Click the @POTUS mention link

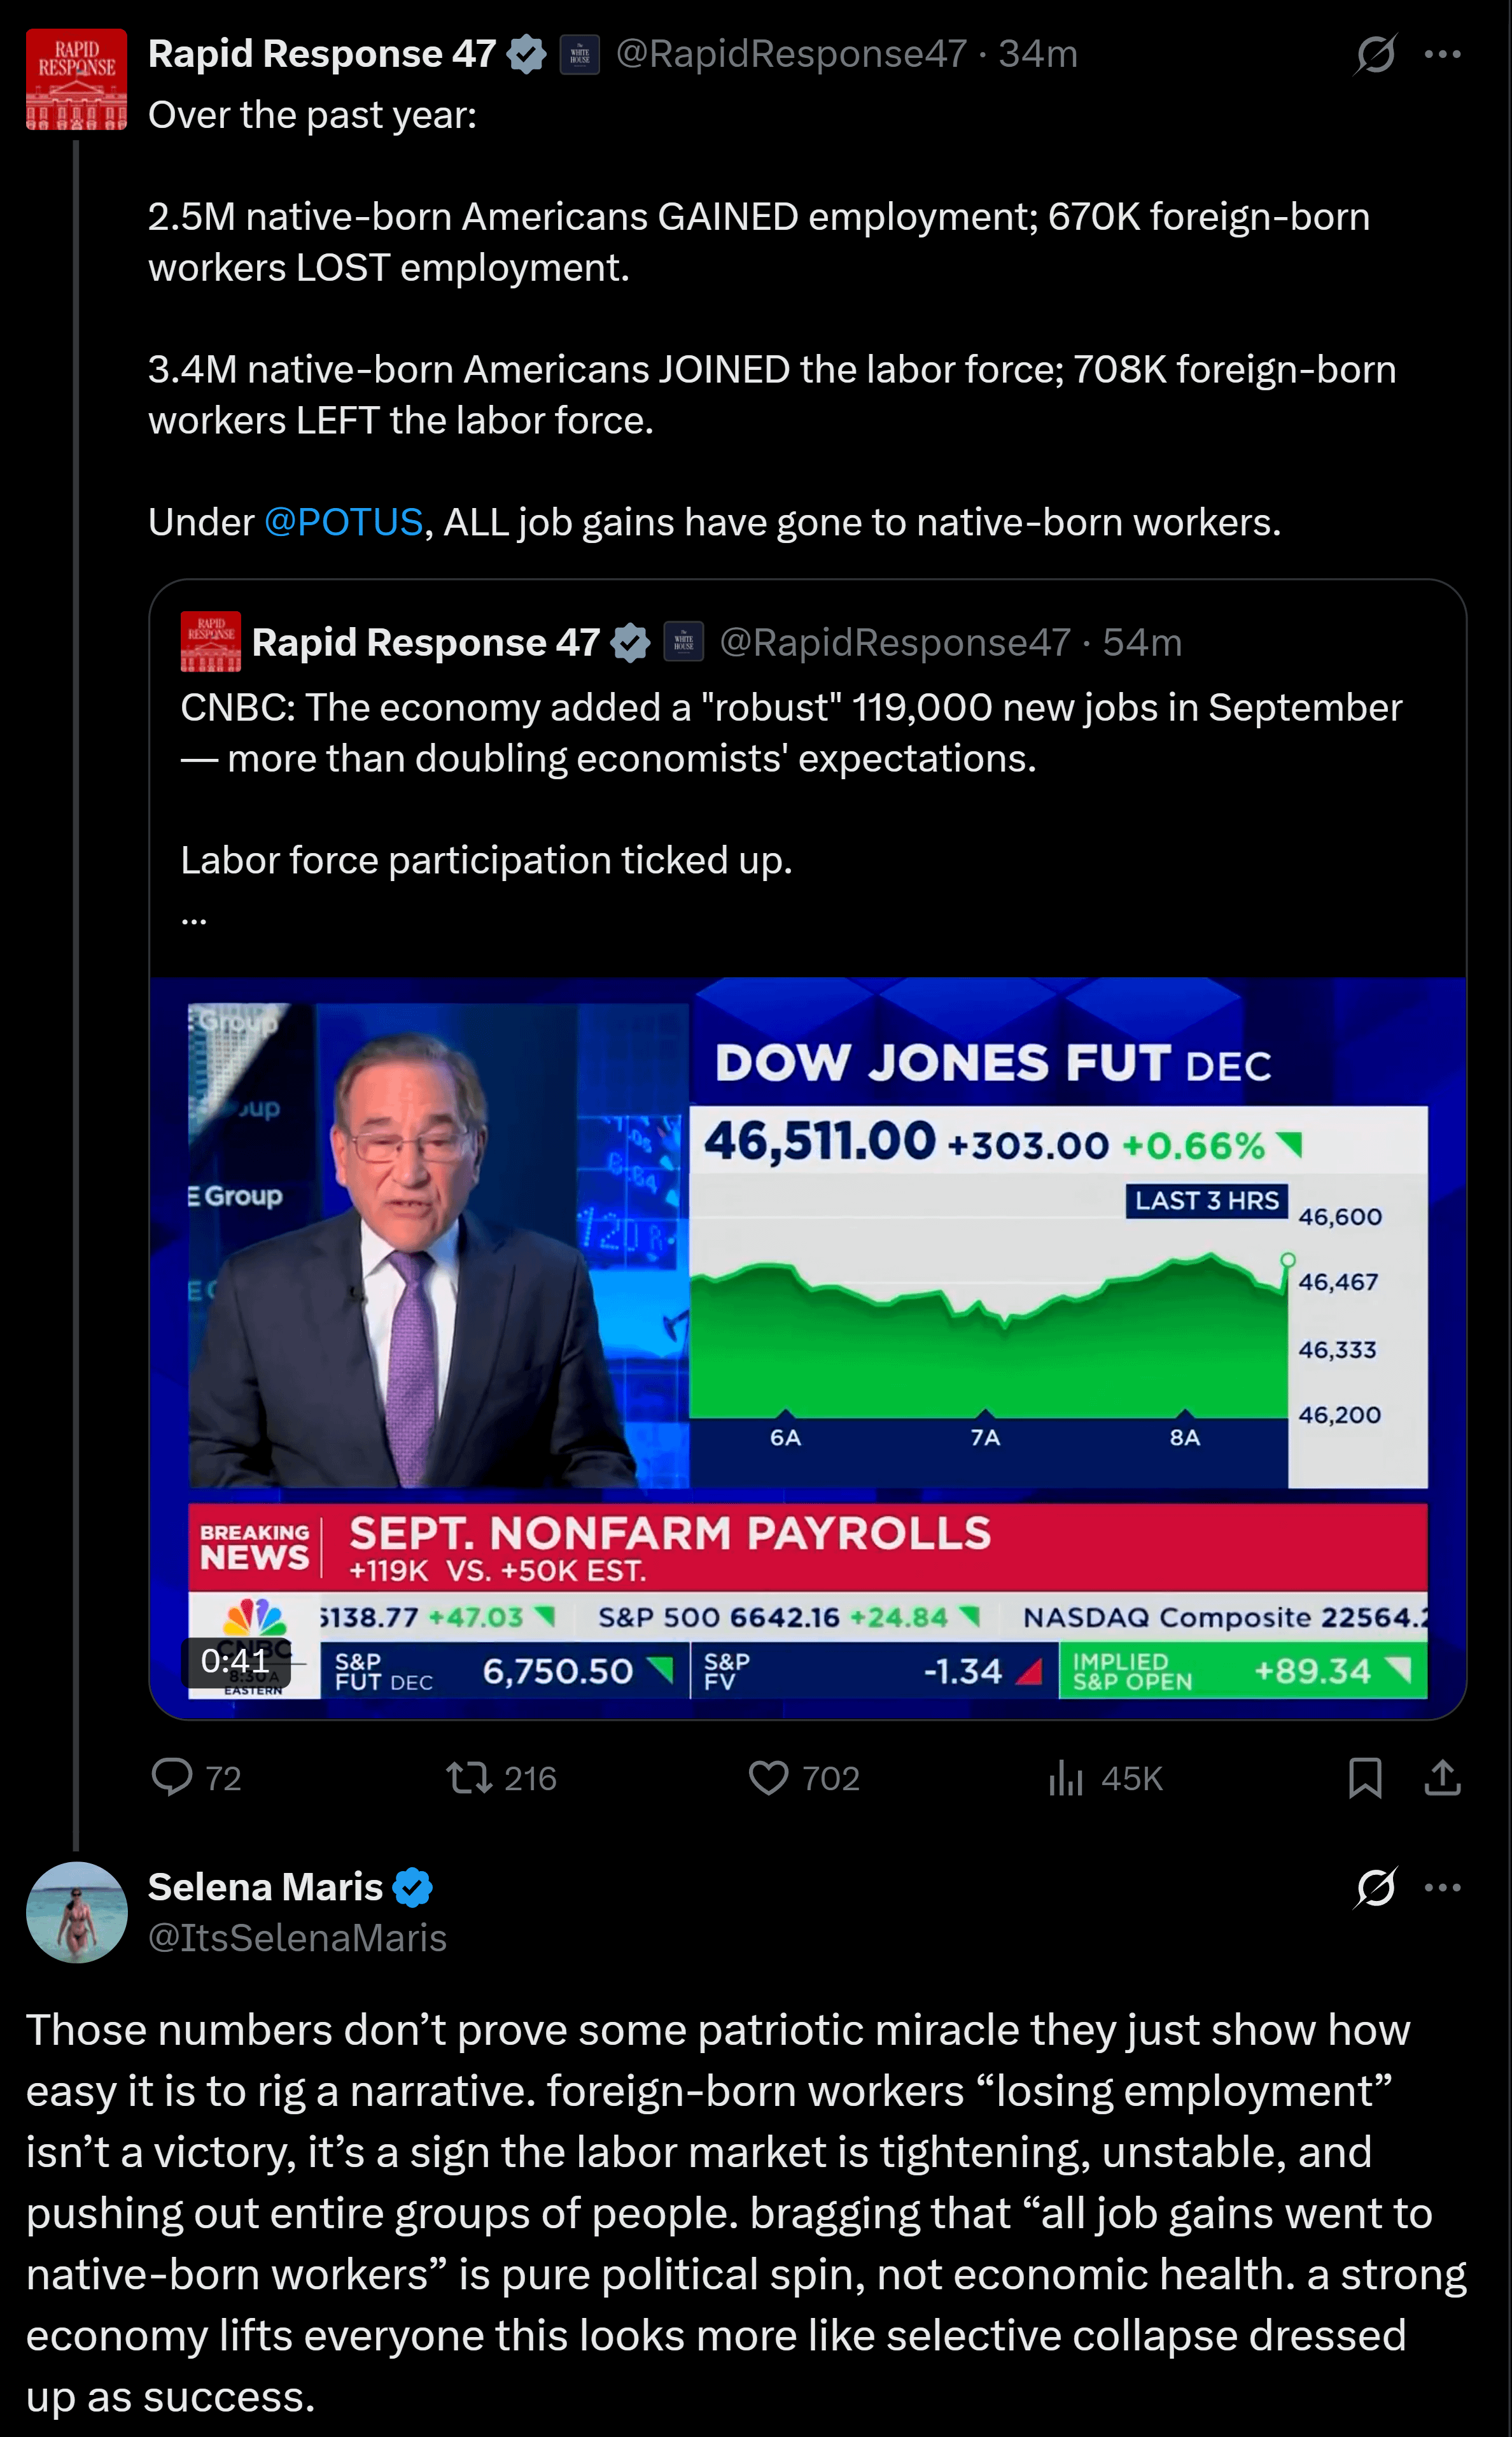343,522
